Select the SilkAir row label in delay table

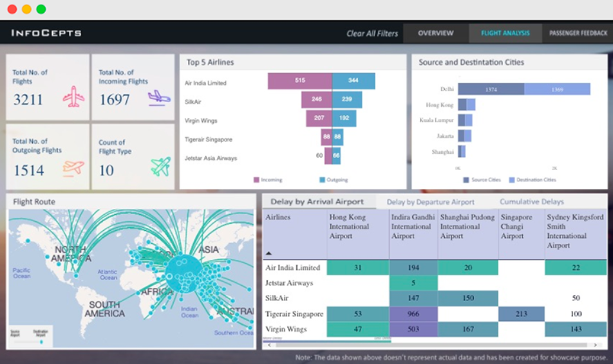[x=277, y=298]
